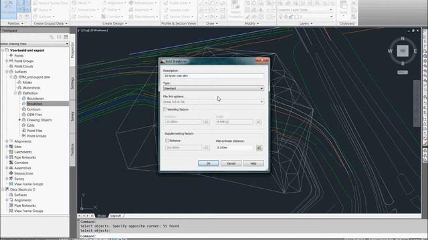This screenshot has height=240, width=428.
Task: Click Sample Lines ribbon button
Action: (177, 10)
